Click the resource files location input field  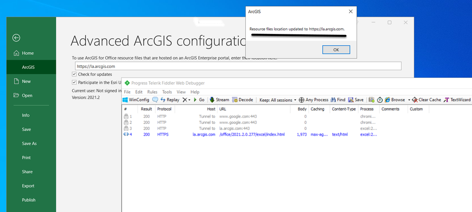[x=238, y=66]
